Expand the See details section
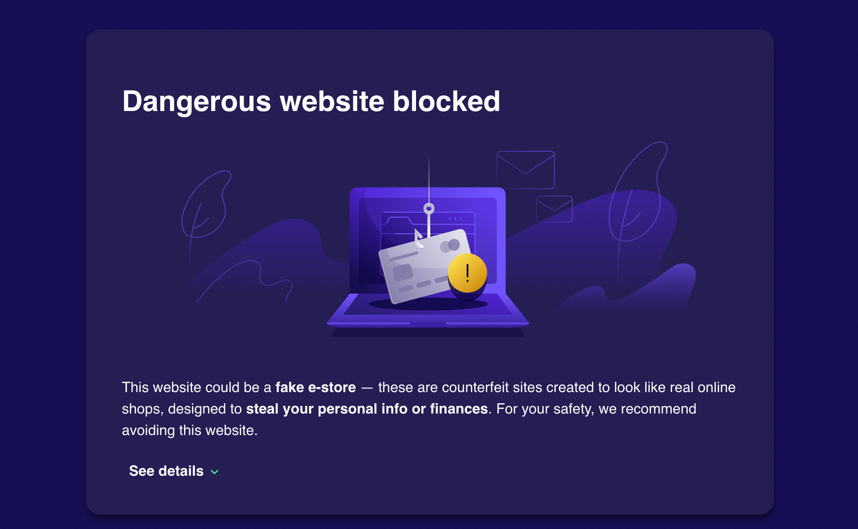Screen dimensions: 858x529 tap(166, 471)
